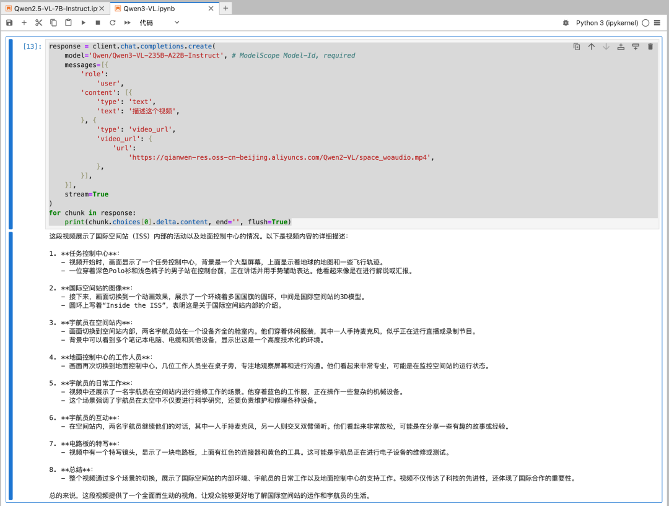Click the client.chat.completions.create( line
This screenshot has width=669, height=506.
[133, 46]
